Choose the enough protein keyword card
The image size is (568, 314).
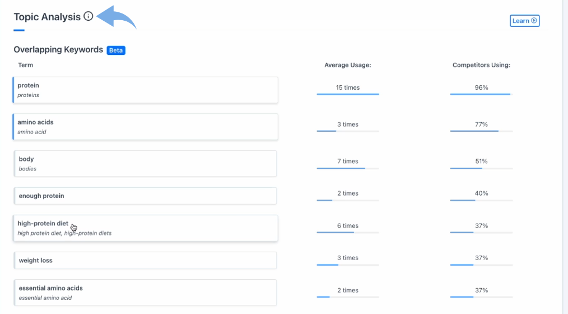145,196
